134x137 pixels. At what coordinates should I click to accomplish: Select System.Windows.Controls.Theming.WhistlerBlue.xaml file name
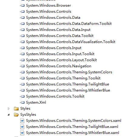(x=72, y=133)
